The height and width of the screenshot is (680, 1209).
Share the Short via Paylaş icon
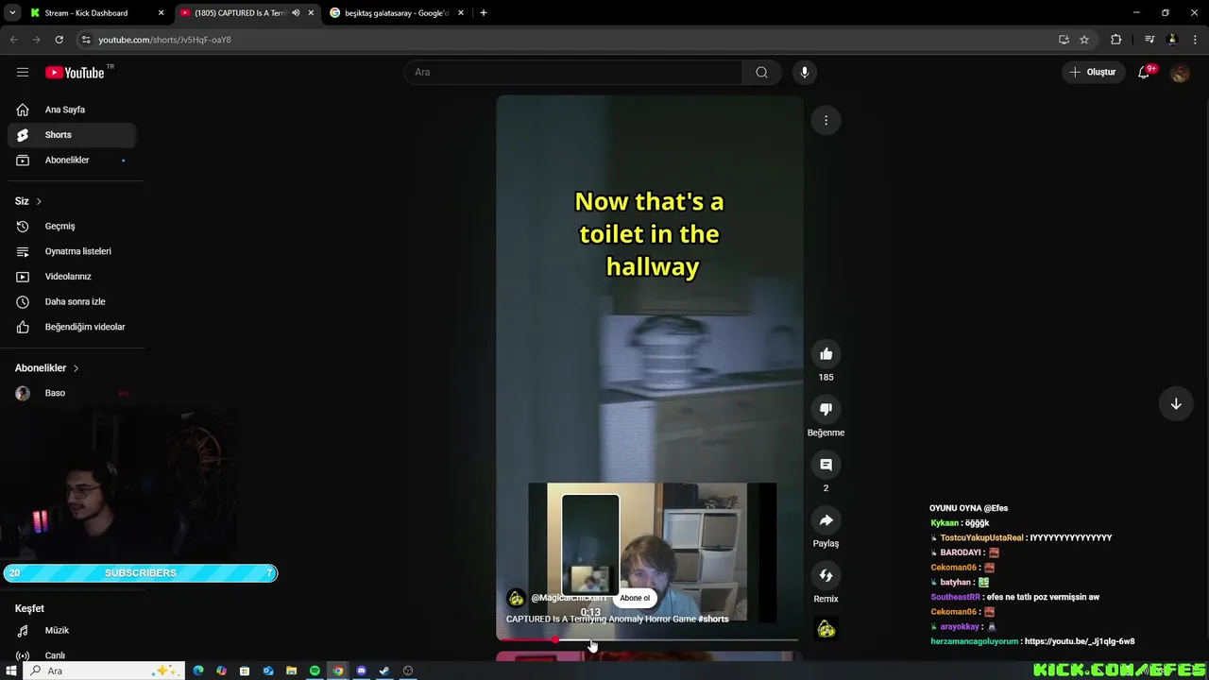826,520
